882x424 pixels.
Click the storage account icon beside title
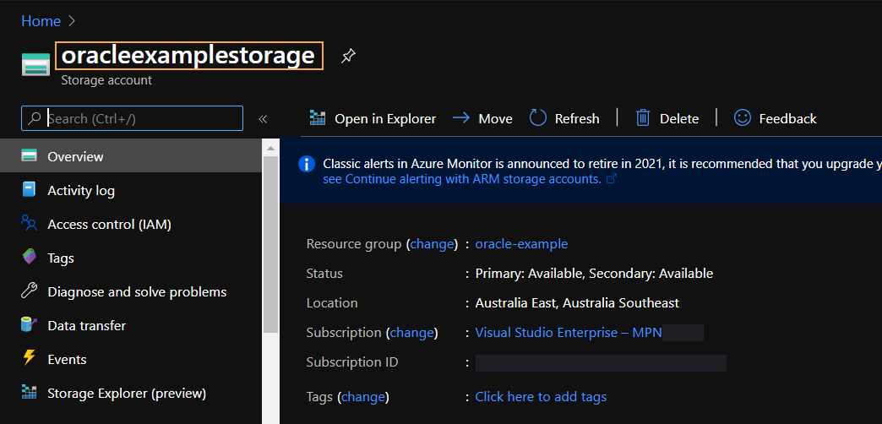click(36, 64)
